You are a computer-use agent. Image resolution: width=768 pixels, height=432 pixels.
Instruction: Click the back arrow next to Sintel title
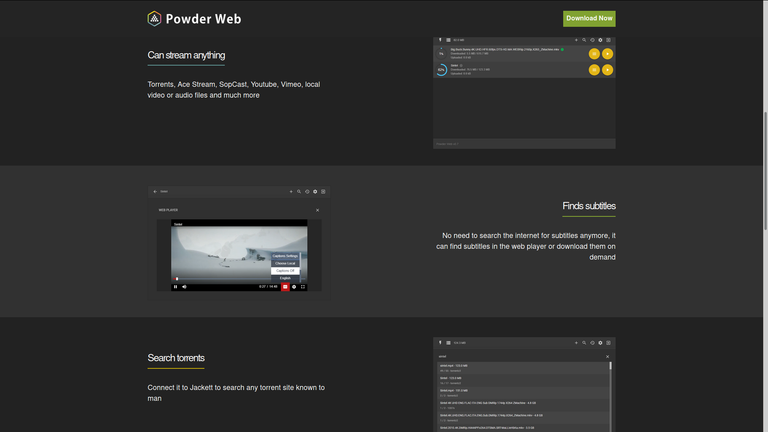coord(155,192)
